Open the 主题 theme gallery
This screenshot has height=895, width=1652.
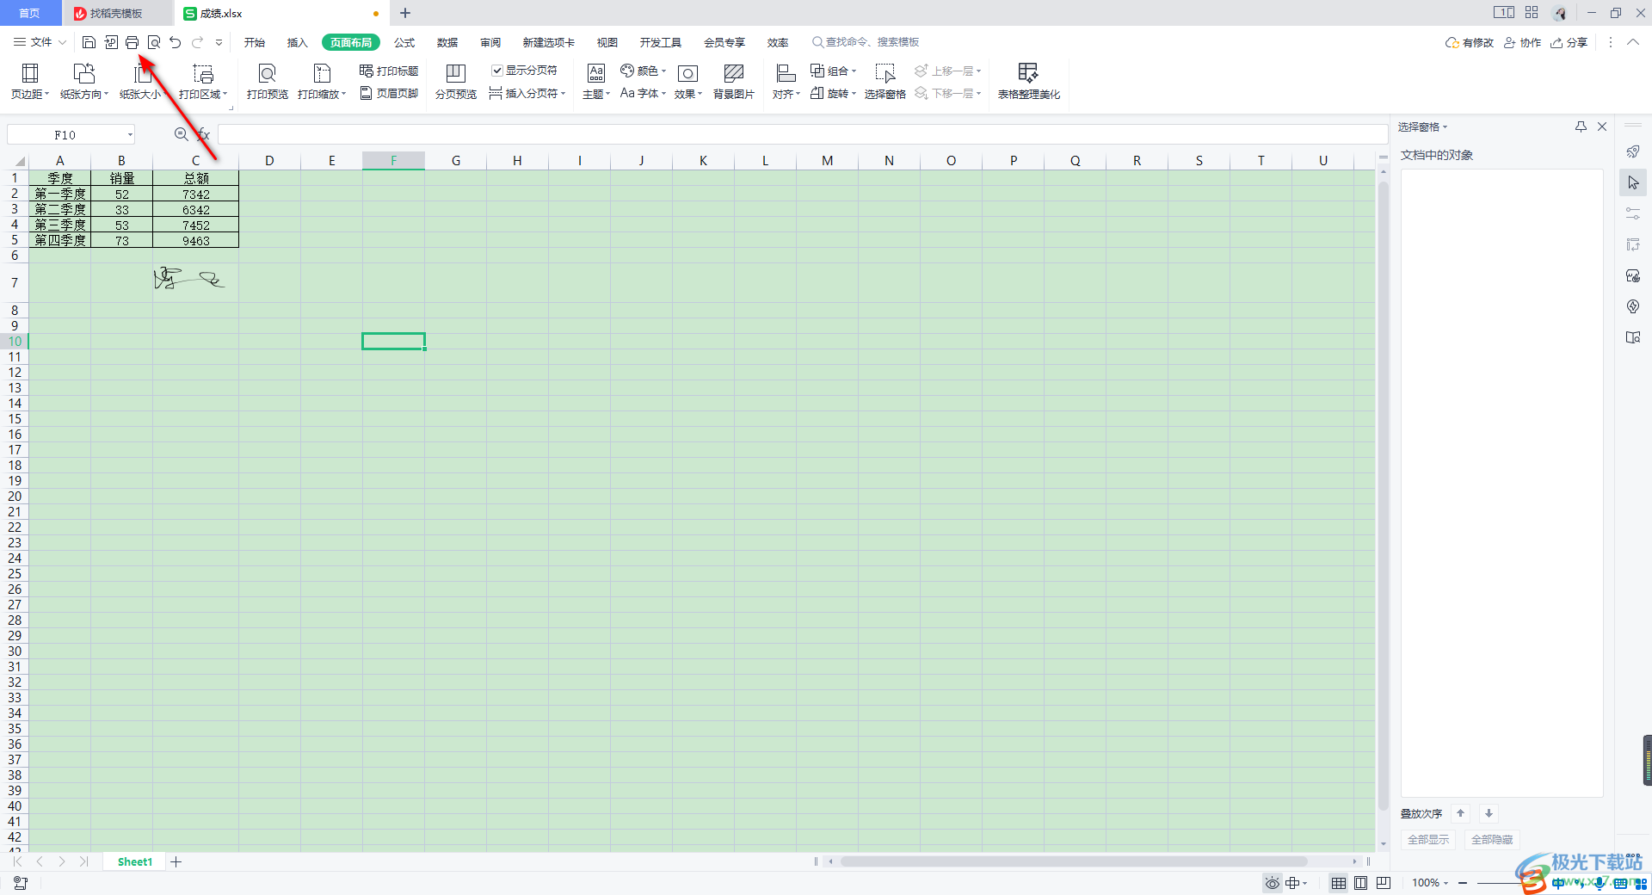point(596,82)
